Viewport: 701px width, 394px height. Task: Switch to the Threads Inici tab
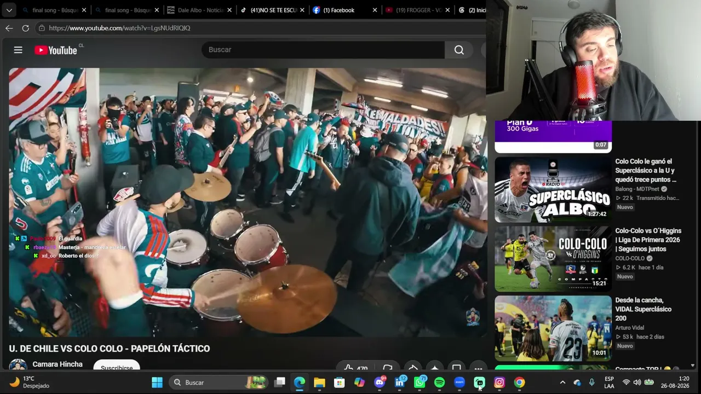[x=472, y=10]
